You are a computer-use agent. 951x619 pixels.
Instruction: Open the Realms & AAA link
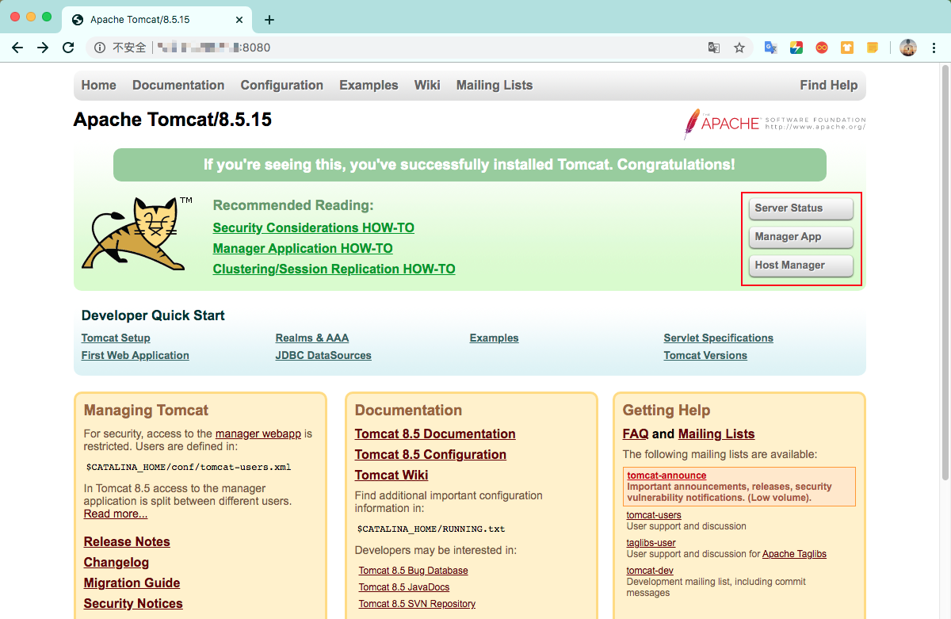pyautogui.click(x=312, y=338)
